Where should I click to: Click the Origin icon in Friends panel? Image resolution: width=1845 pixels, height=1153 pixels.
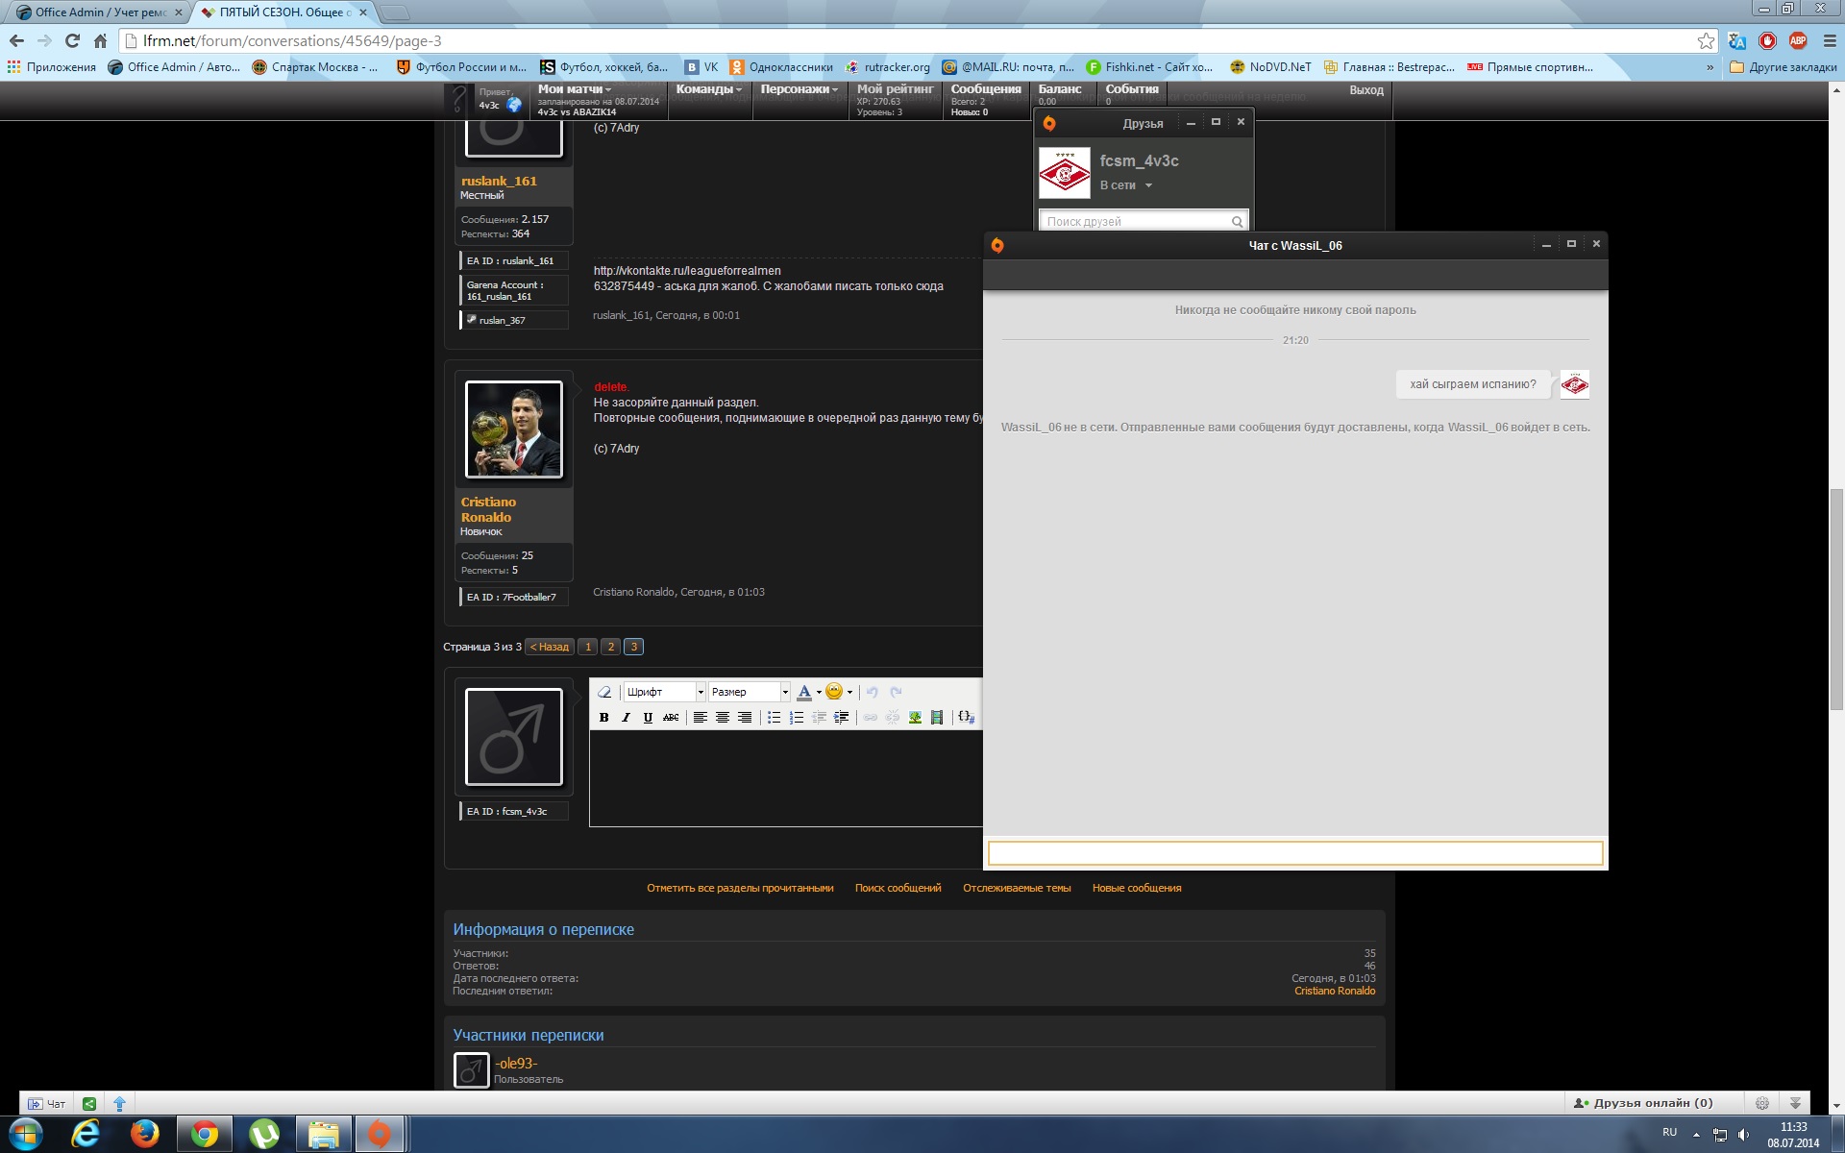(1049, 123)
